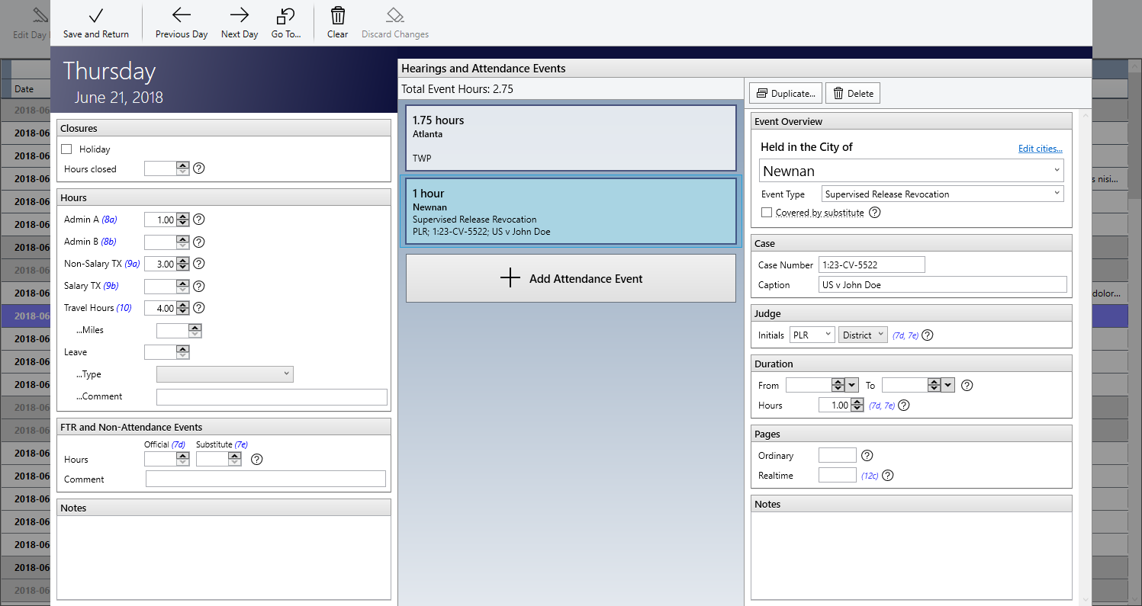Open help icon for Ordinary pages
Viewport: 1142px width, 606px height.
867,456
